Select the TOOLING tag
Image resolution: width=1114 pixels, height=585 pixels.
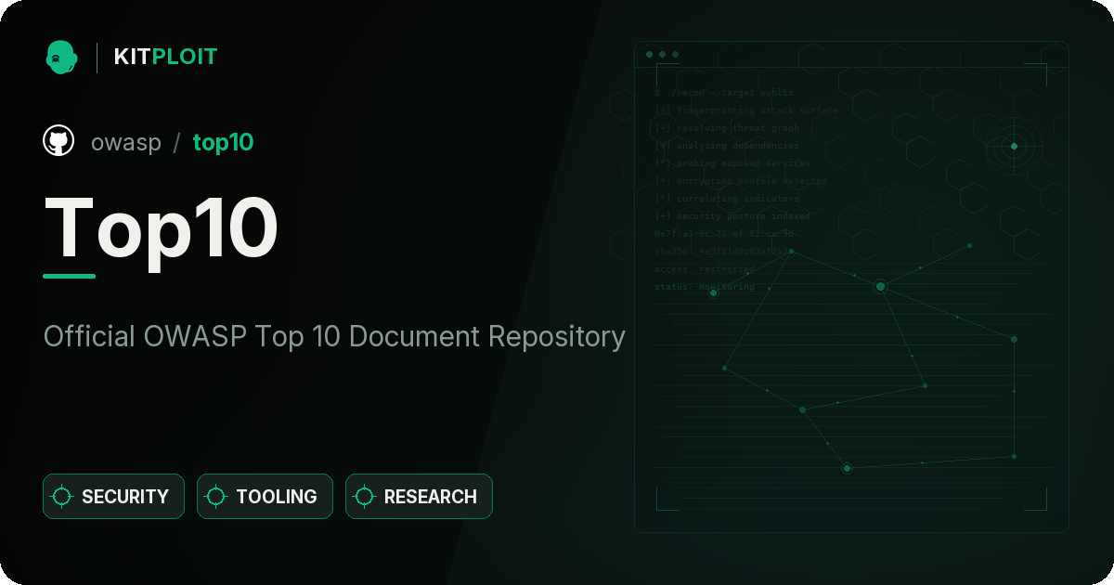(265, 497)
